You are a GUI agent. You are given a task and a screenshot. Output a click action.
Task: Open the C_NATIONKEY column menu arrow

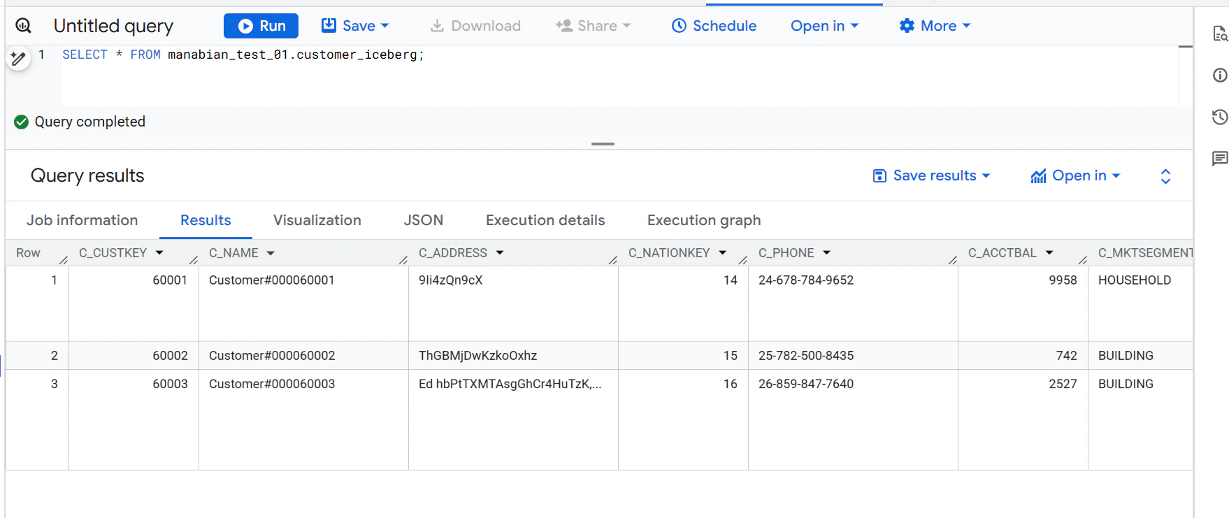coord(723,253)
